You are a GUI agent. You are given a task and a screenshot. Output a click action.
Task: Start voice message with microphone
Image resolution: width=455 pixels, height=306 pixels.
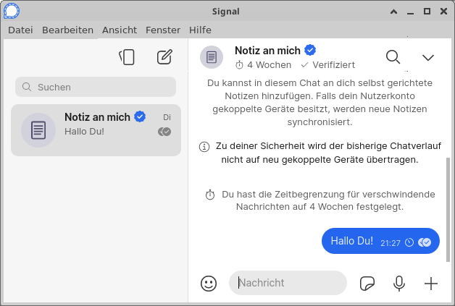click(399, 283)
